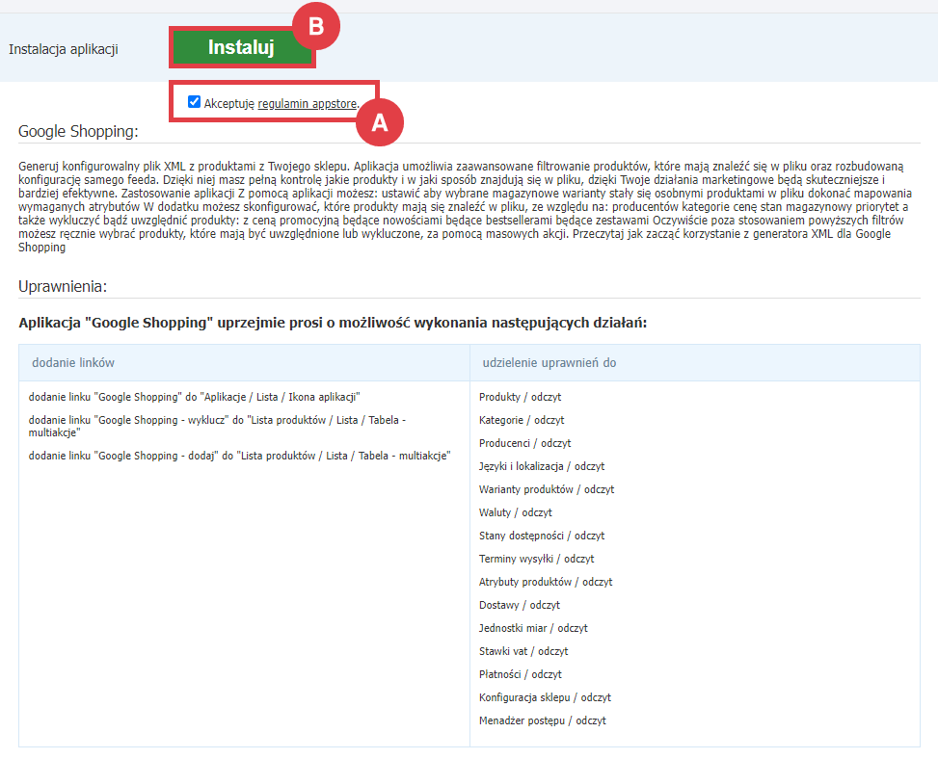Select the Stany dostępności / odczyt entry

[x=542, y=536]
